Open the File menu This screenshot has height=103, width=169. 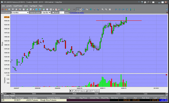(x=3, y=6)
